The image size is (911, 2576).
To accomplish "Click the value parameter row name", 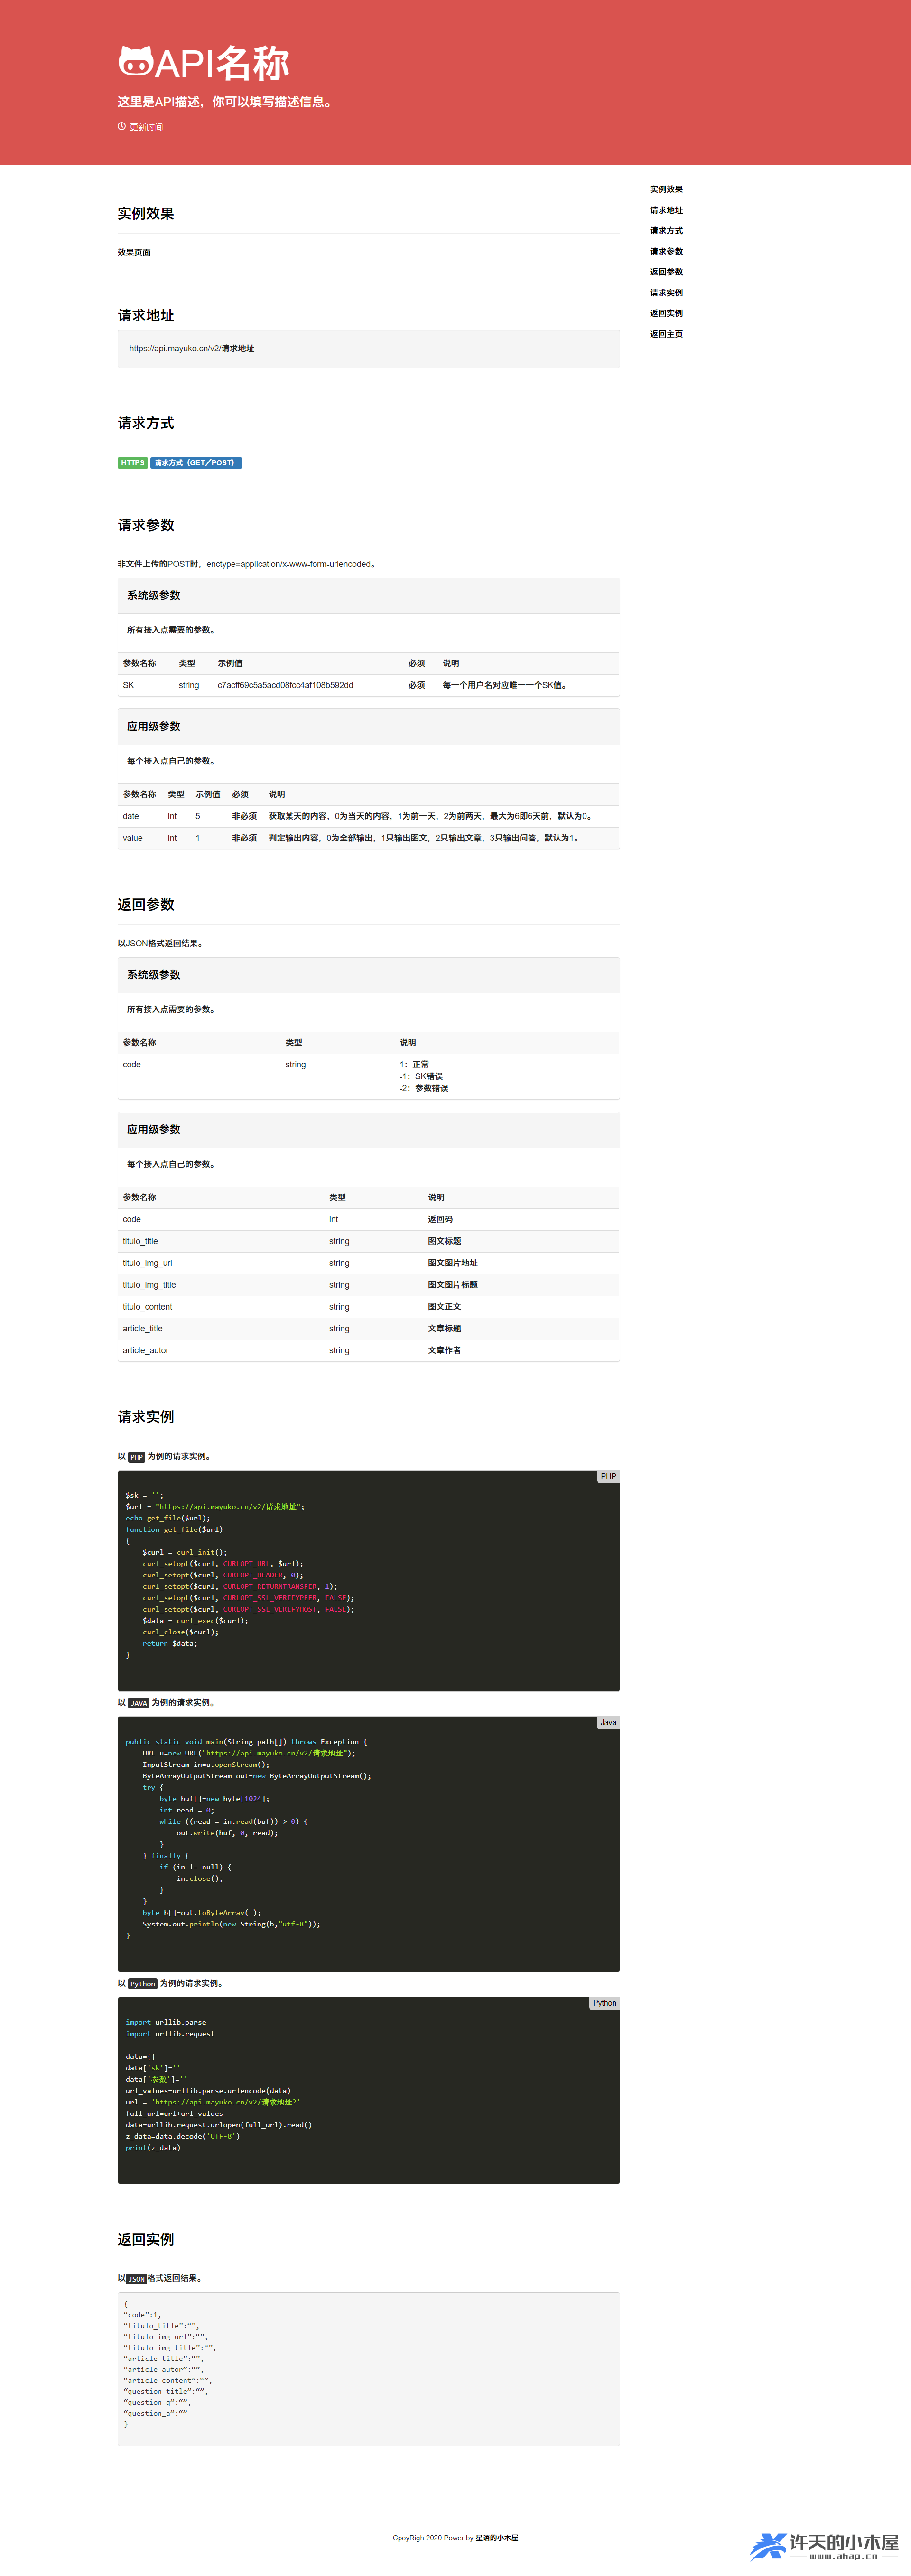I will click(133, 838).
